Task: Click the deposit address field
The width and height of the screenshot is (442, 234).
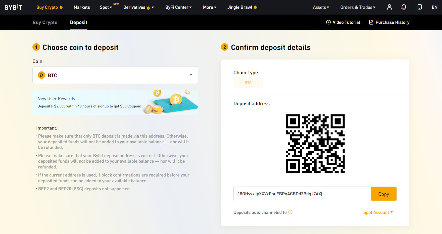Action: [x=302, y=194]
